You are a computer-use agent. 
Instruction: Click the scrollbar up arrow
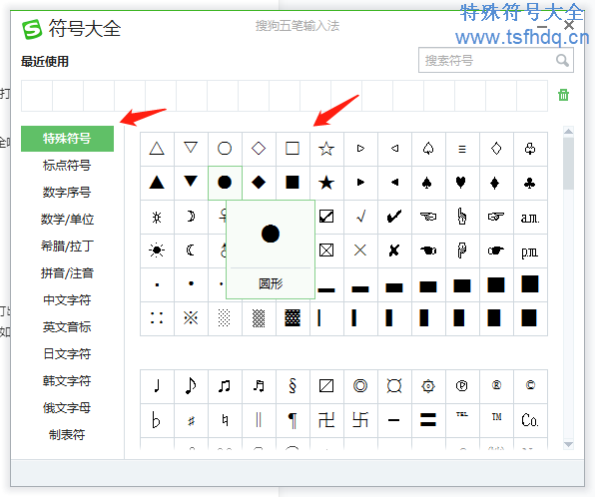pos(568,132)
